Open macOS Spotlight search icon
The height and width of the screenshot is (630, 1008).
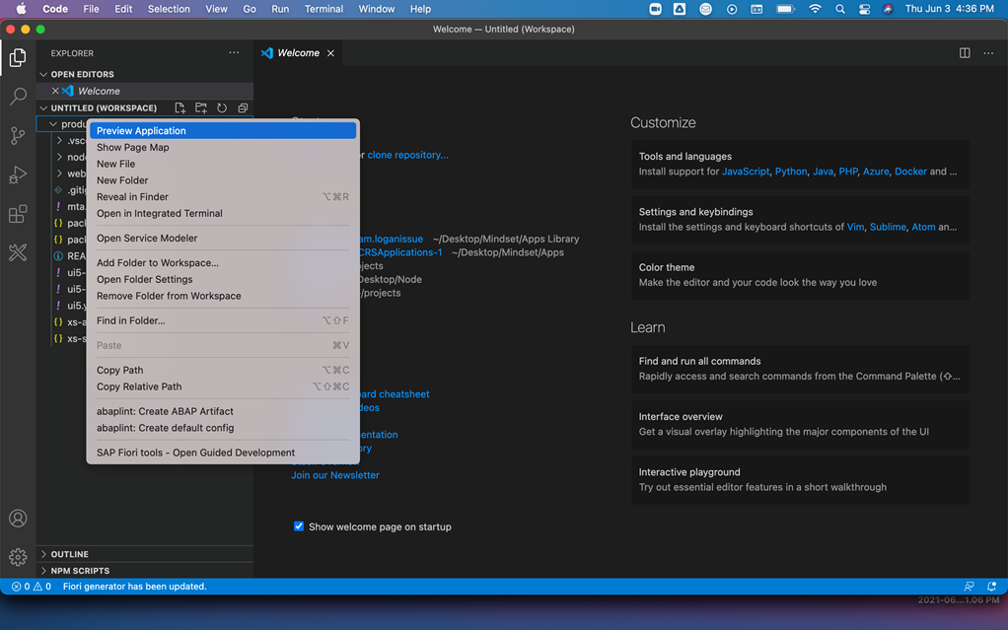tap(839, 9)
